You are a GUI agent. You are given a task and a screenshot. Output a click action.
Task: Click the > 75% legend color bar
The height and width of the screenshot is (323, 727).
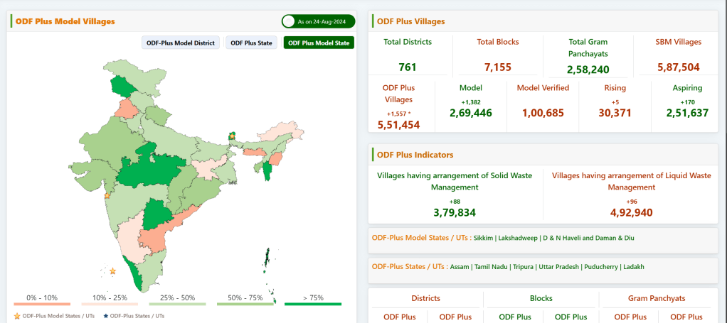click(x=313, y=304)
